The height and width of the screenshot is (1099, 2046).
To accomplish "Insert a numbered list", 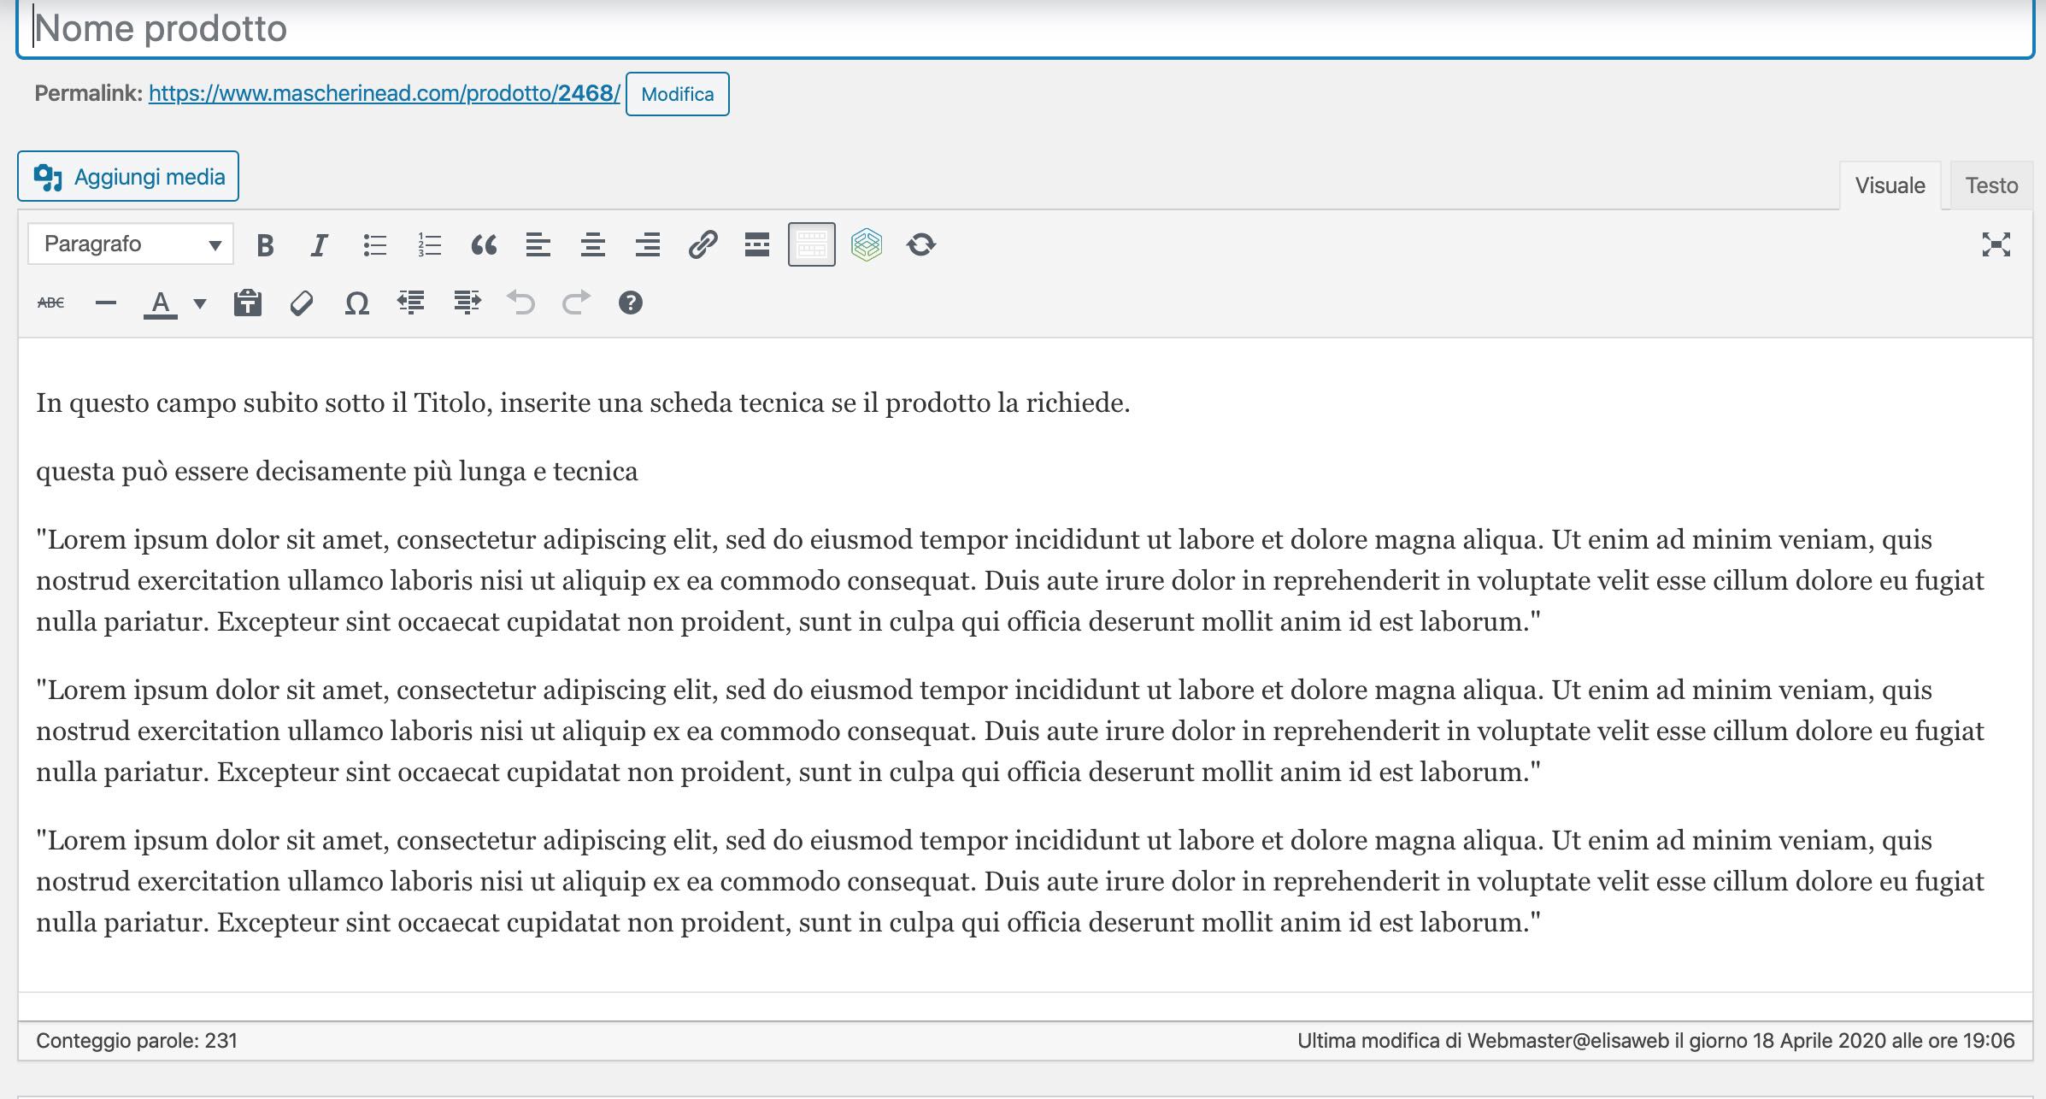I will (429, 245).
